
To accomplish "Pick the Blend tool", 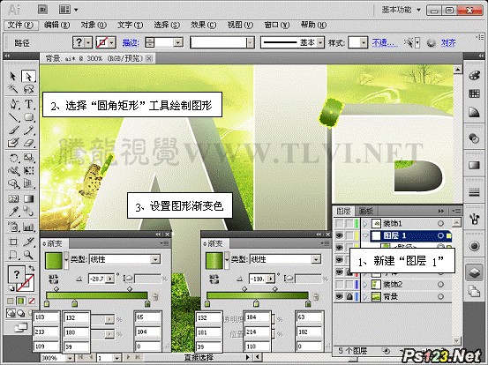I will [28, 212].
